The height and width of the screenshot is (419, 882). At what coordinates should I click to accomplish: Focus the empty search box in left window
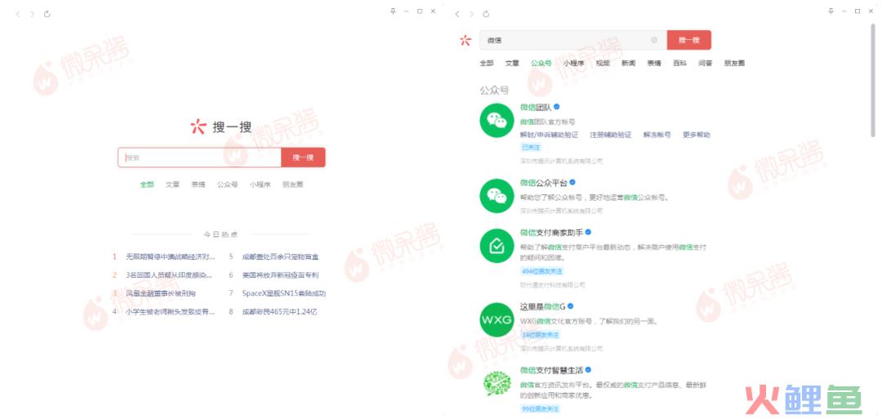(x=200, y=158)
